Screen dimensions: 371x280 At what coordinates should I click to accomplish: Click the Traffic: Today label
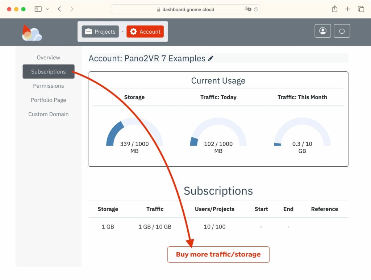218,97
